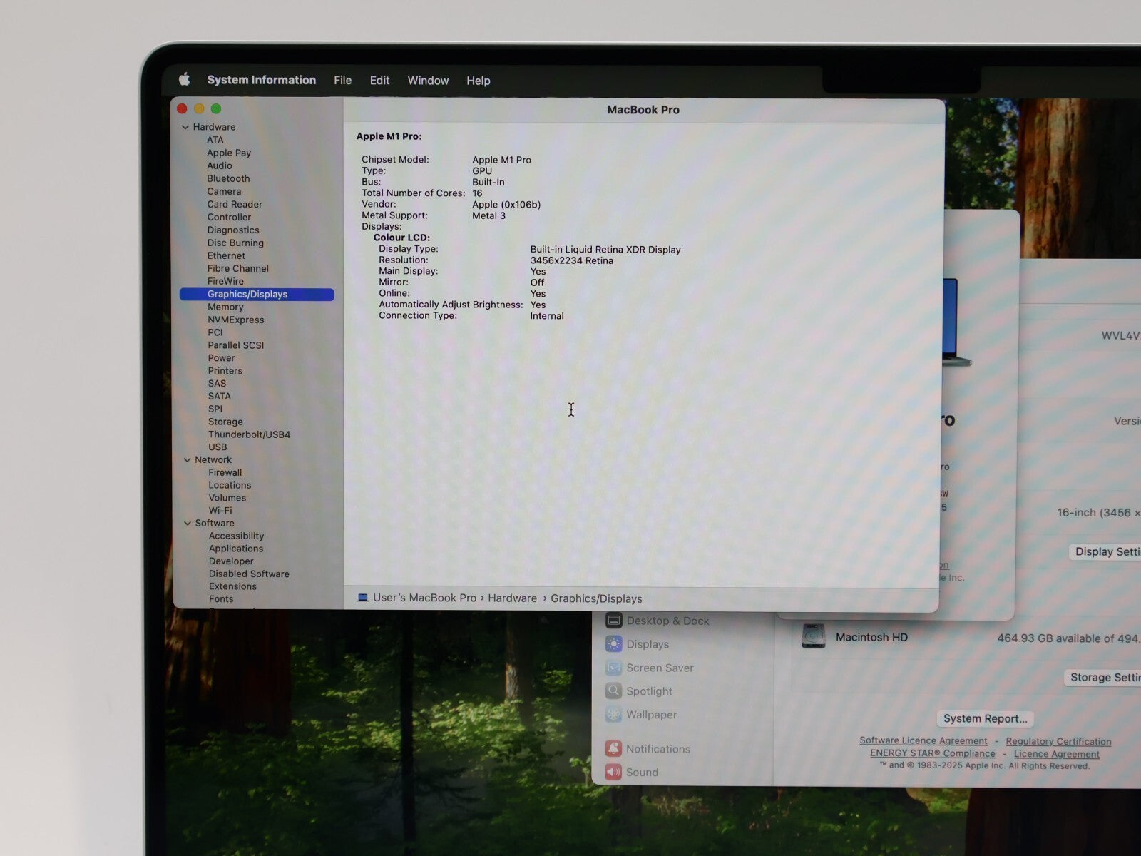
Task: Click the Macintosh HD drive icon
Action: coord(814,636)
